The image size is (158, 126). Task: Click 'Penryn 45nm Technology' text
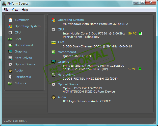pyautogui.click(x=81, y=37)
